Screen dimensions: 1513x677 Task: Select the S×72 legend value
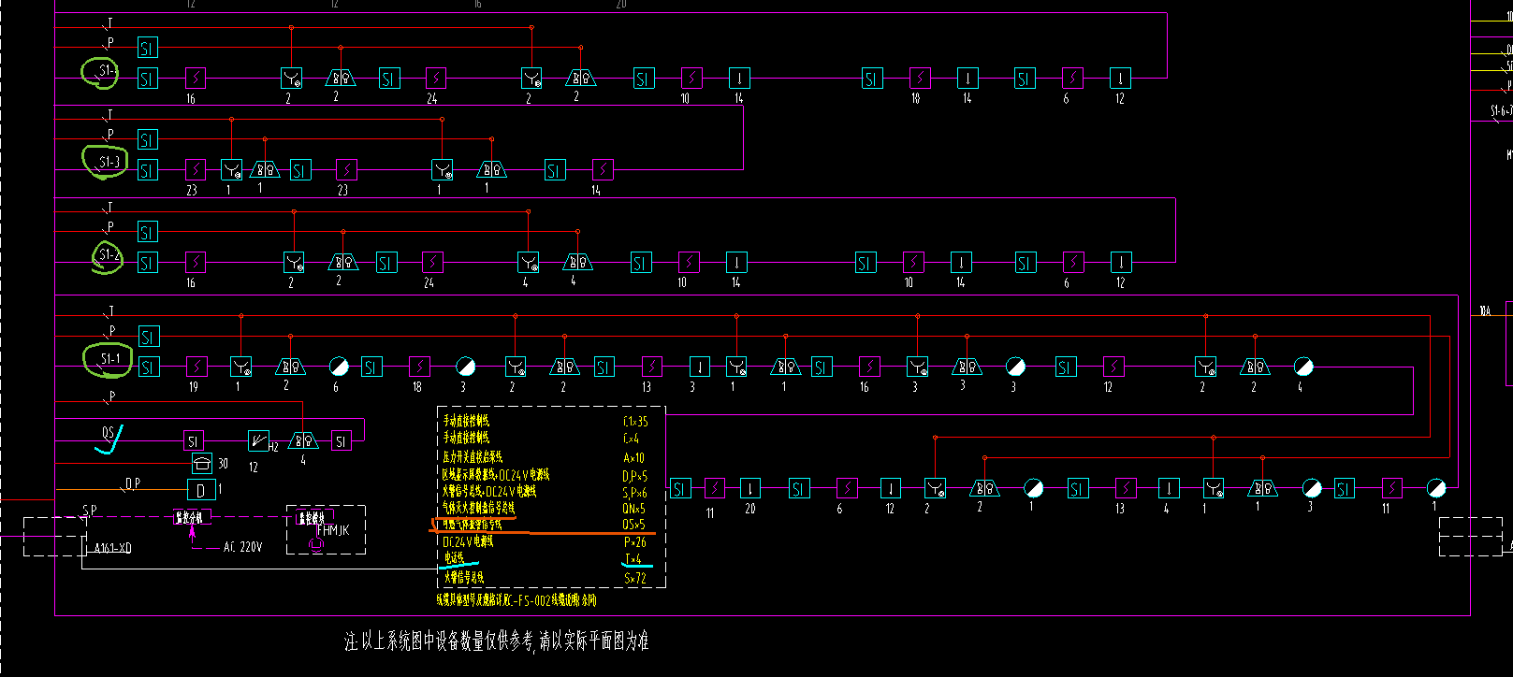pyautogui.click(x=634, y=579)
